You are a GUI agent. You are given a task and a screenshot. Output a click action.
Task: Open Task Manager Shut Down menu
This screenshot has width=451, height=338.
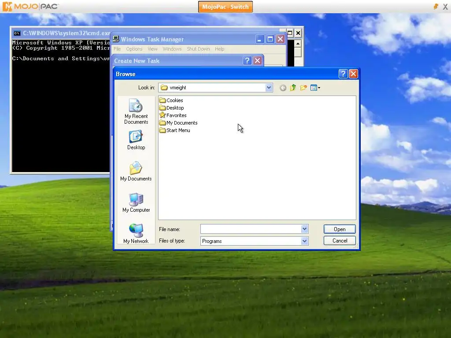[198, 49]
